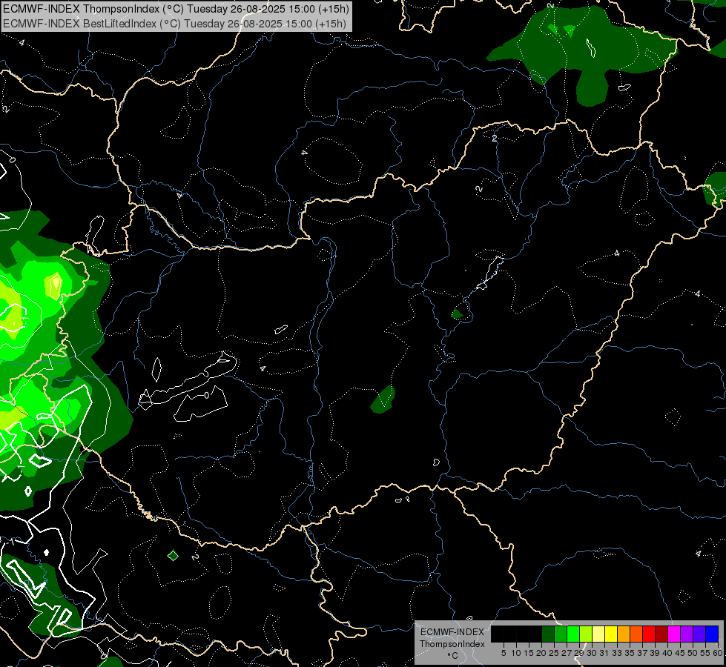The width and height of the screenshot is (726, 667).
Task: Click the legend ThompsonIndex label
Action: tap(452, 644)
